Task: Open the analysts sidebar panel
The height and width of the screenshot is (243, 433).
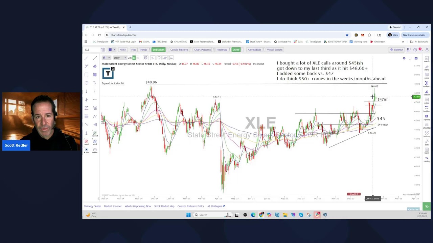Action: point(427,84)
